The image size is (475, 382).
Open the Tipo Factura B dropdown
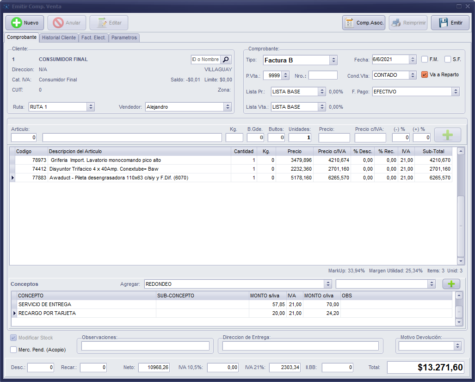[333, 60]
